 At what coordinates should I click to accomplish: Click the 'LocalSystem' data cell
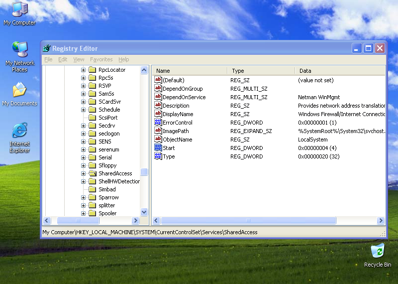pos(313,140)
